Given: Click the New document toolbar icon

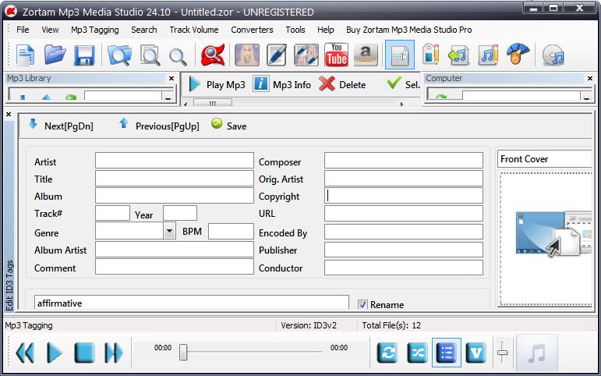Looking at the screenshot, I should (25, 55).
